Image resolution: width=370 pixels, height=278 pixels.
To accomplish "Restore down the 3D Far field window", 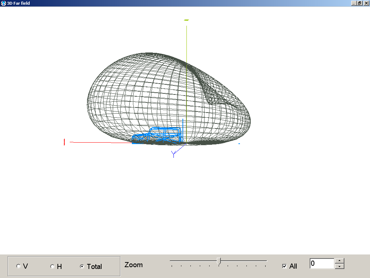I will (x=360, y=3).
